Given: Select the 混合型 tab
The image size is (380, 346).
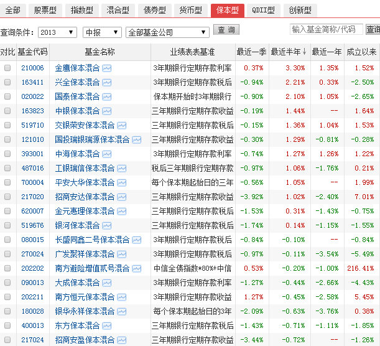Looking at the screenshot, I should coord(118,11).
